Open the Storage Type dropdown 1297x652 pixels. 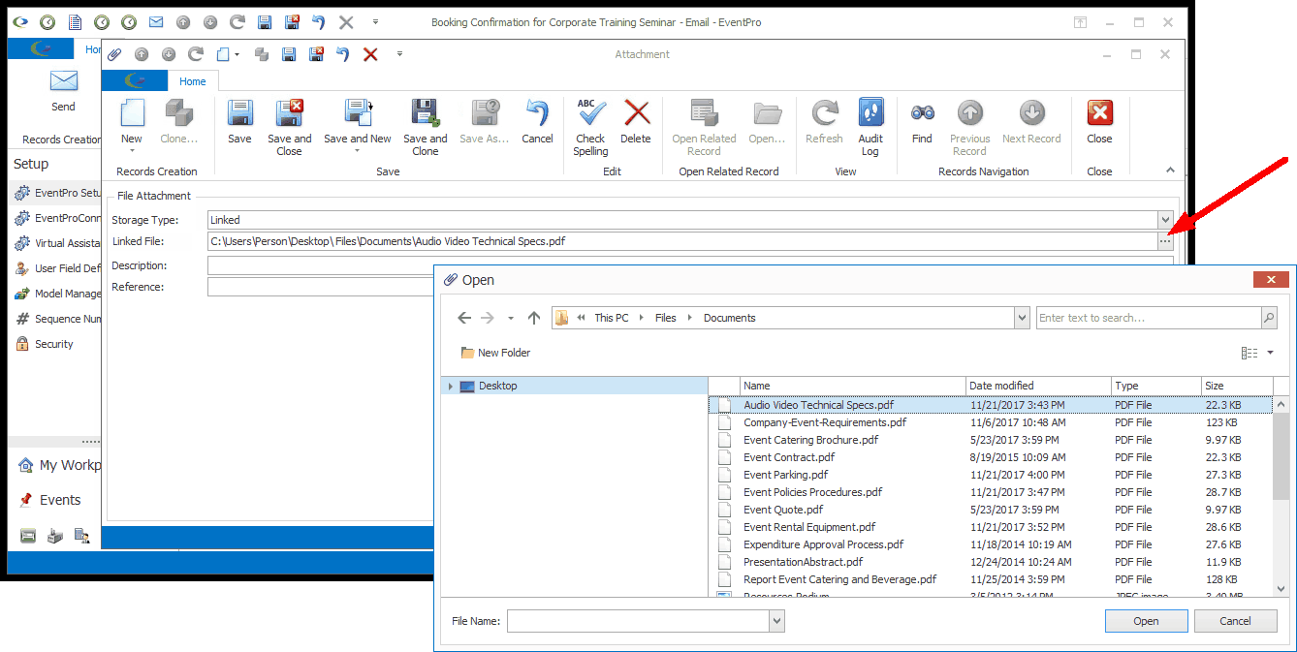(1165, 220)
